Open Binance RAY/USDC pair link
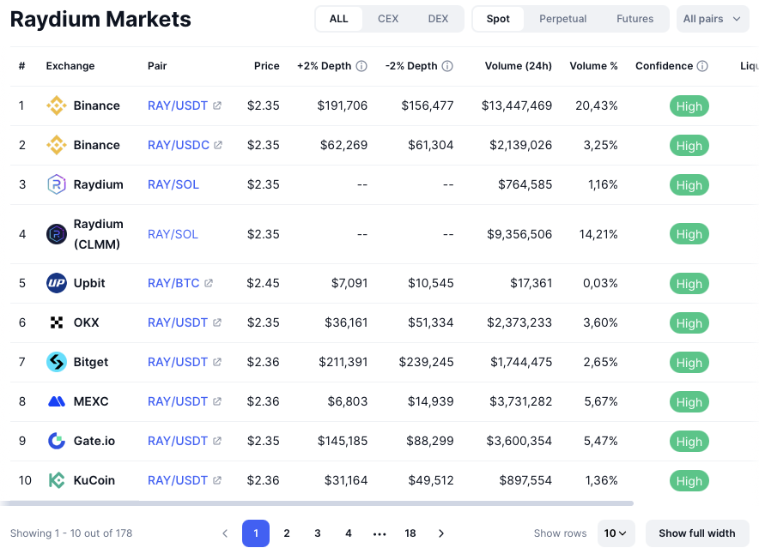This screenshot has width=759, height=560. 179,145
